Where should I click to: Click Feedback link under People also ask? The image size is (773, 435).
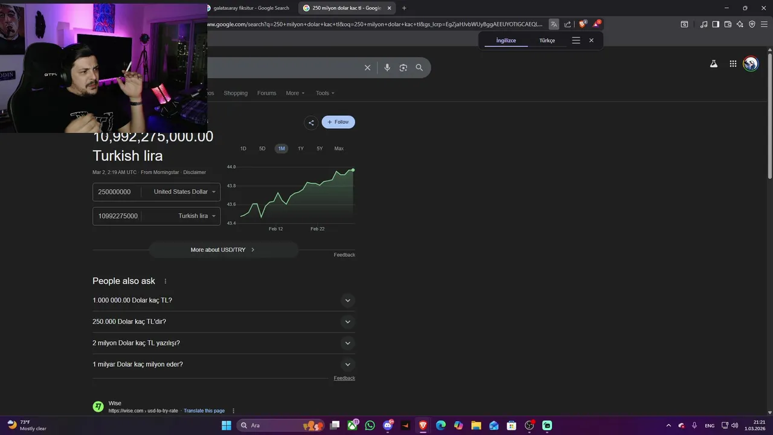point(344,378)
